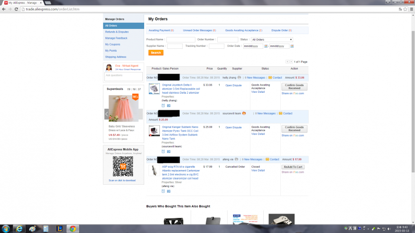
Task: Click snapshot icon under Joyetech Delta II order
Action: [x=168, y=106]
